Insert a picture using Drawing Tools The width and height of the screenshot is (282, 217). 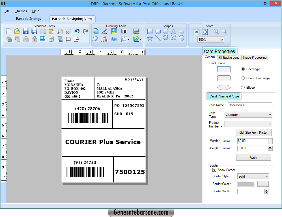click(114, 31)
